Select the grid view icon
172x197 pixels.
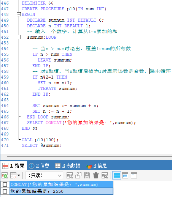117,175
